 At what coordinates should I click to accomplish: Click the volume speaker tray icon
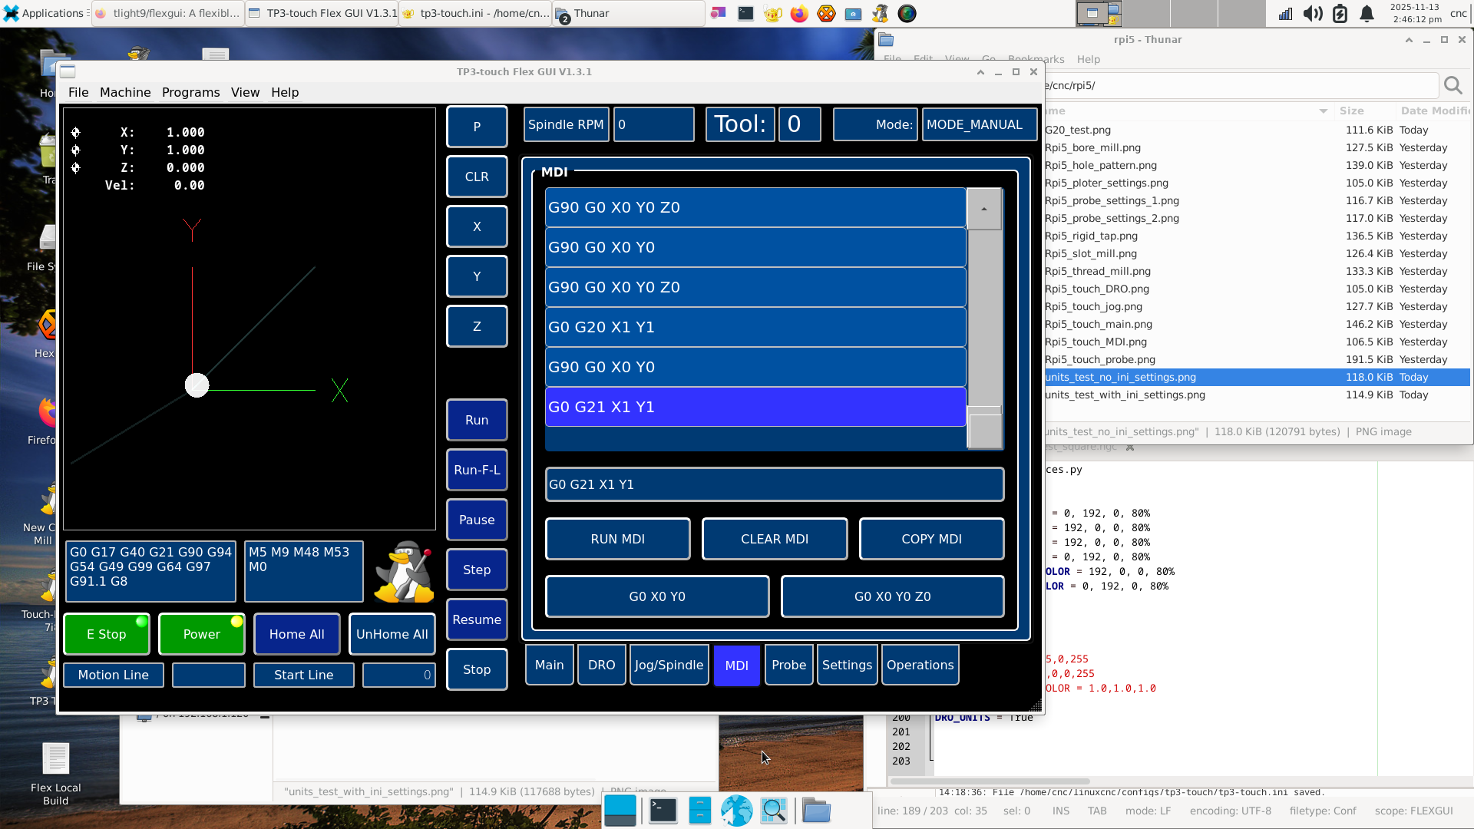coord(1313,13)
